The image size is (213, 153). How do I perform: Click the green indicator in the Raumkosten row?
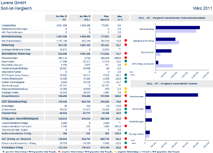pyautogui.click(x=126, y=61)
